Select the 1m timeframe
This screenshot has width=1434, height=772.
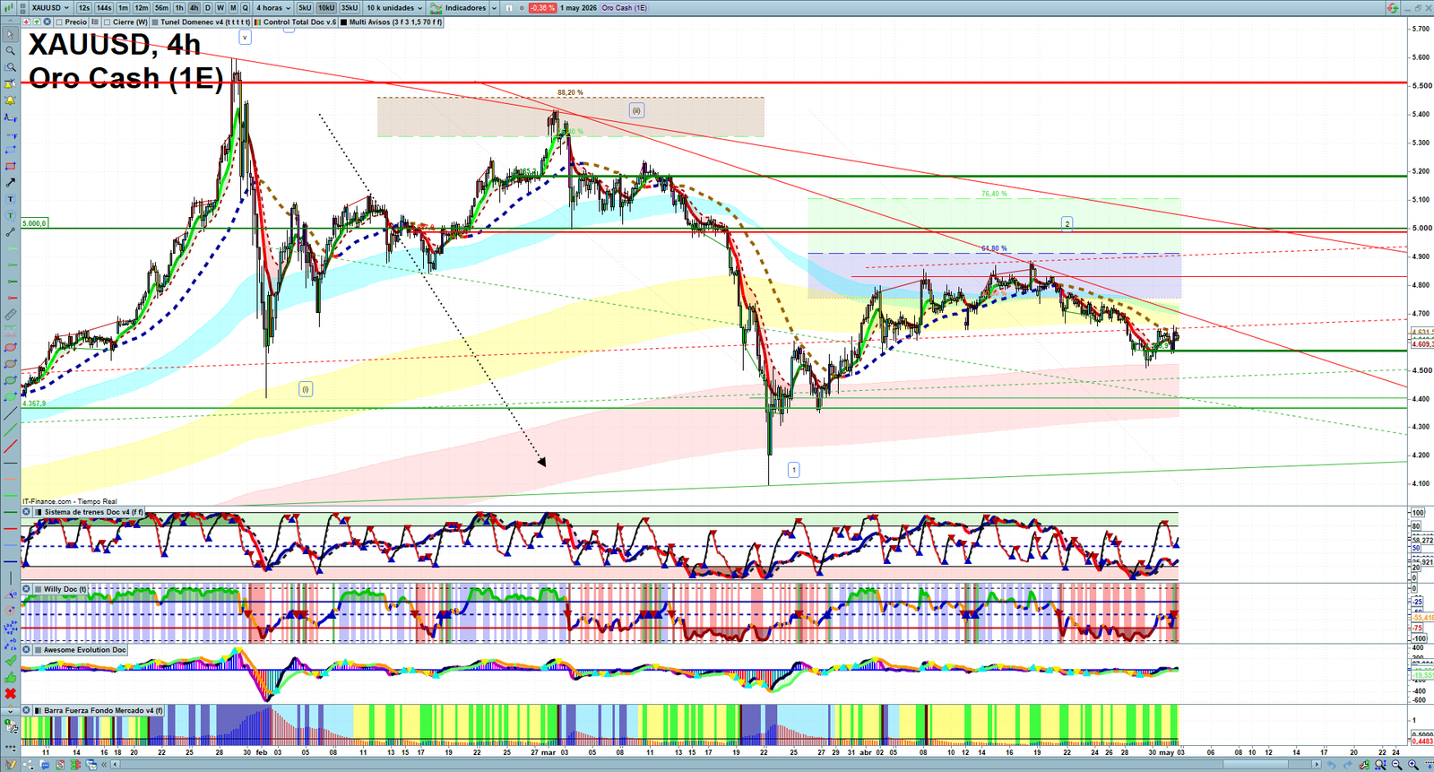[123, 8]
